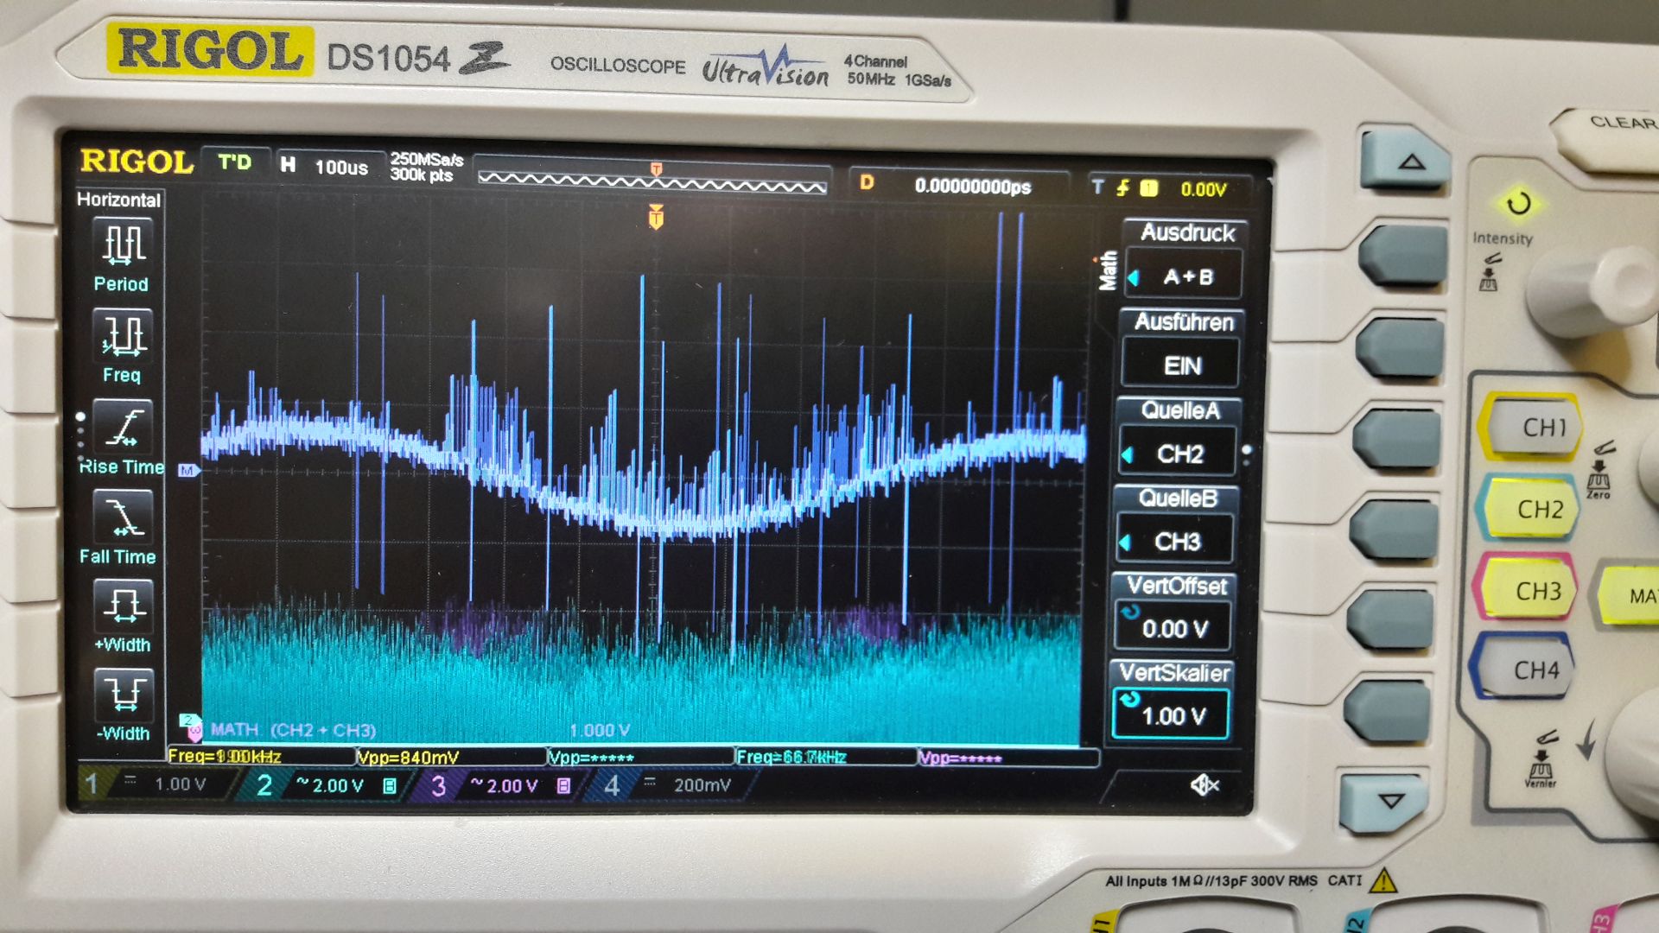Click softkey beside QuelleA menu item
1659x933 pixels.
(1397, 438)
